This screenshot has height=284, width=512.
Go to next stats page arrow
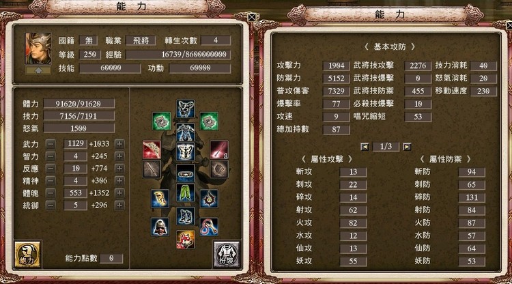pos(407,147)
